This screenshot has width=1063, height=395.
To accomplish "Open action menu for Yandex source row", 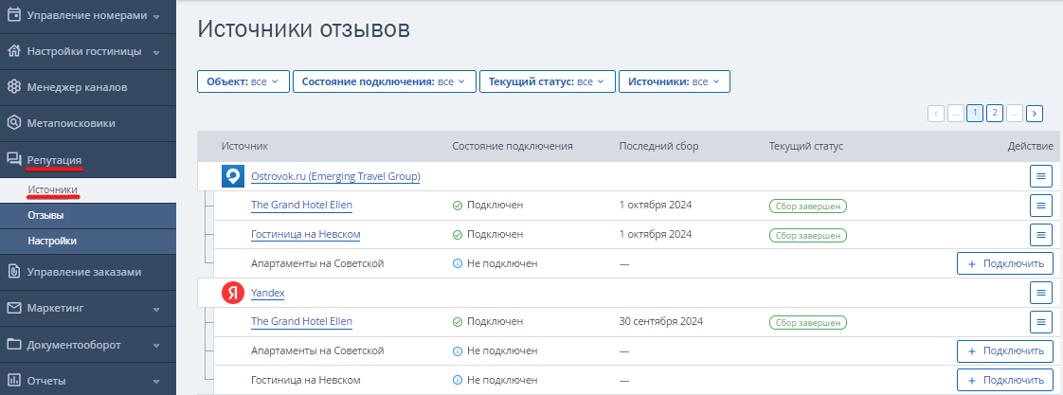I will (1040, 293).
